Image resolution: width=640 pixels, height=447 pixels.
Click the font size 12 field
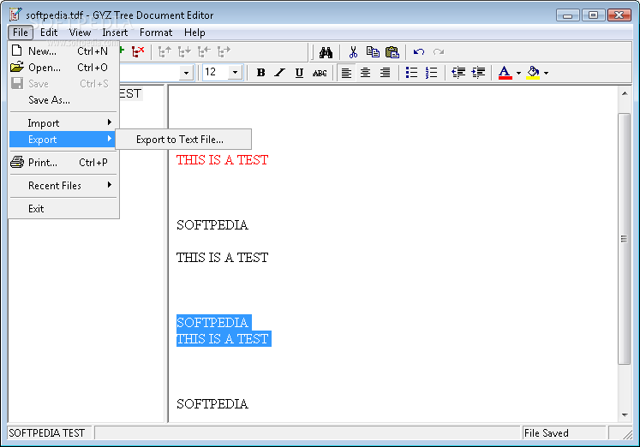(x=216, y=73)
